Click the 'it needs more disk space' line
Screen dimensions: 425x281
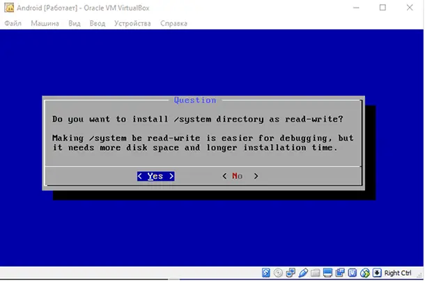[x=195, y=148]
